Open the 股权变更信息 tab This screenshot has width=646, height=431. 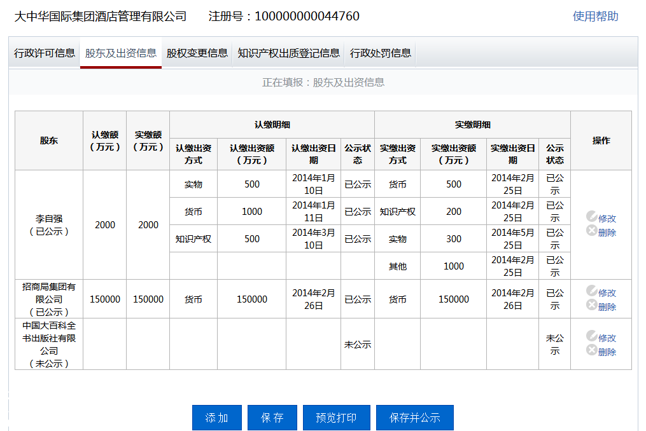(x=196, y=53)
